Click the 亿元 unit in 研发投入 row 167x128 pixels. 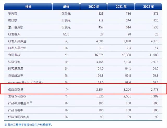(x=66, y=34)
